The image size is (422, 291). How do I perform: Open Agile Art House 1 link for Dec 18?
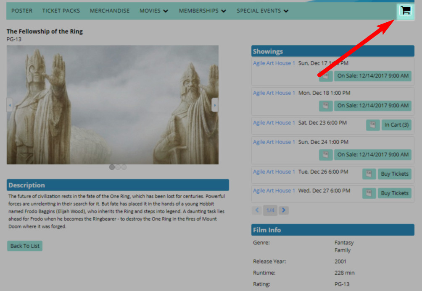tap(274, 93)
